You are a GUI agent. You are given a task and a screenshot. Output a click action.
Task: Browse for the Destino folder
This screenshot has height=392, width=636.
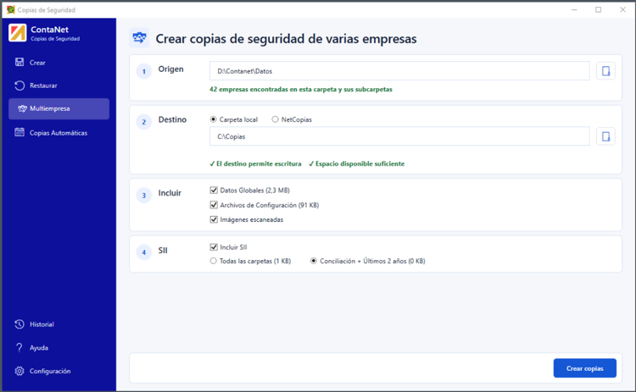[x=605, y=136]
